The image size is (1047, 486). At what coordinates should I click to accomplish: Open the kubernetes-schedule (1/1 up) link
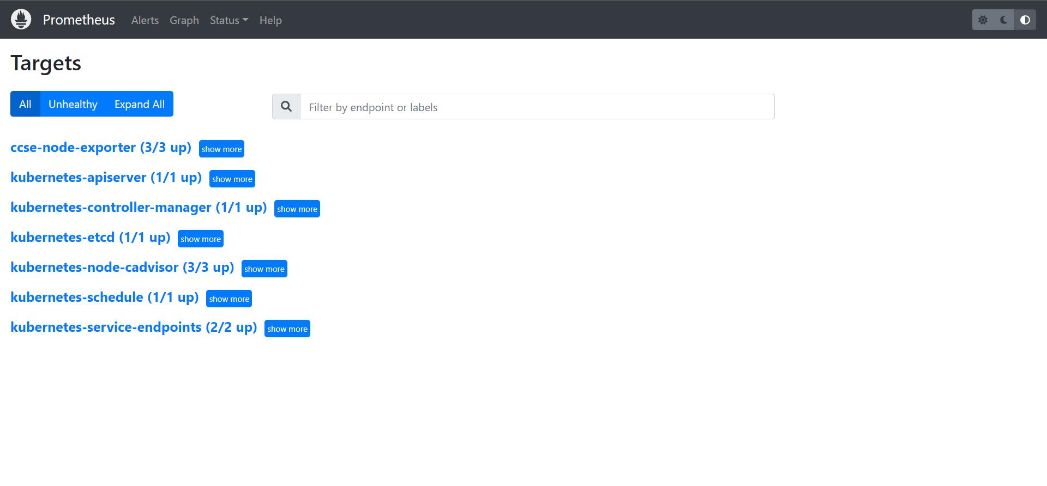[x=105, y=297]
